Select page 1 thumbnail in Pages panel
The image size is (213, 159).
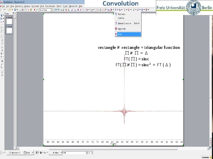coord(9,20)
